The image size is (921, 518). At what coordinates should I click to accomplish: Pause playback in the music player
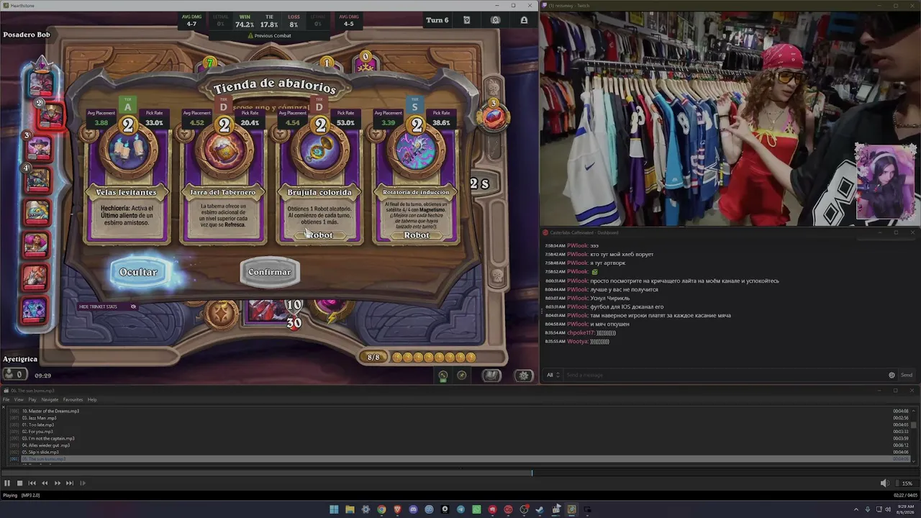(x=7, y=483)
